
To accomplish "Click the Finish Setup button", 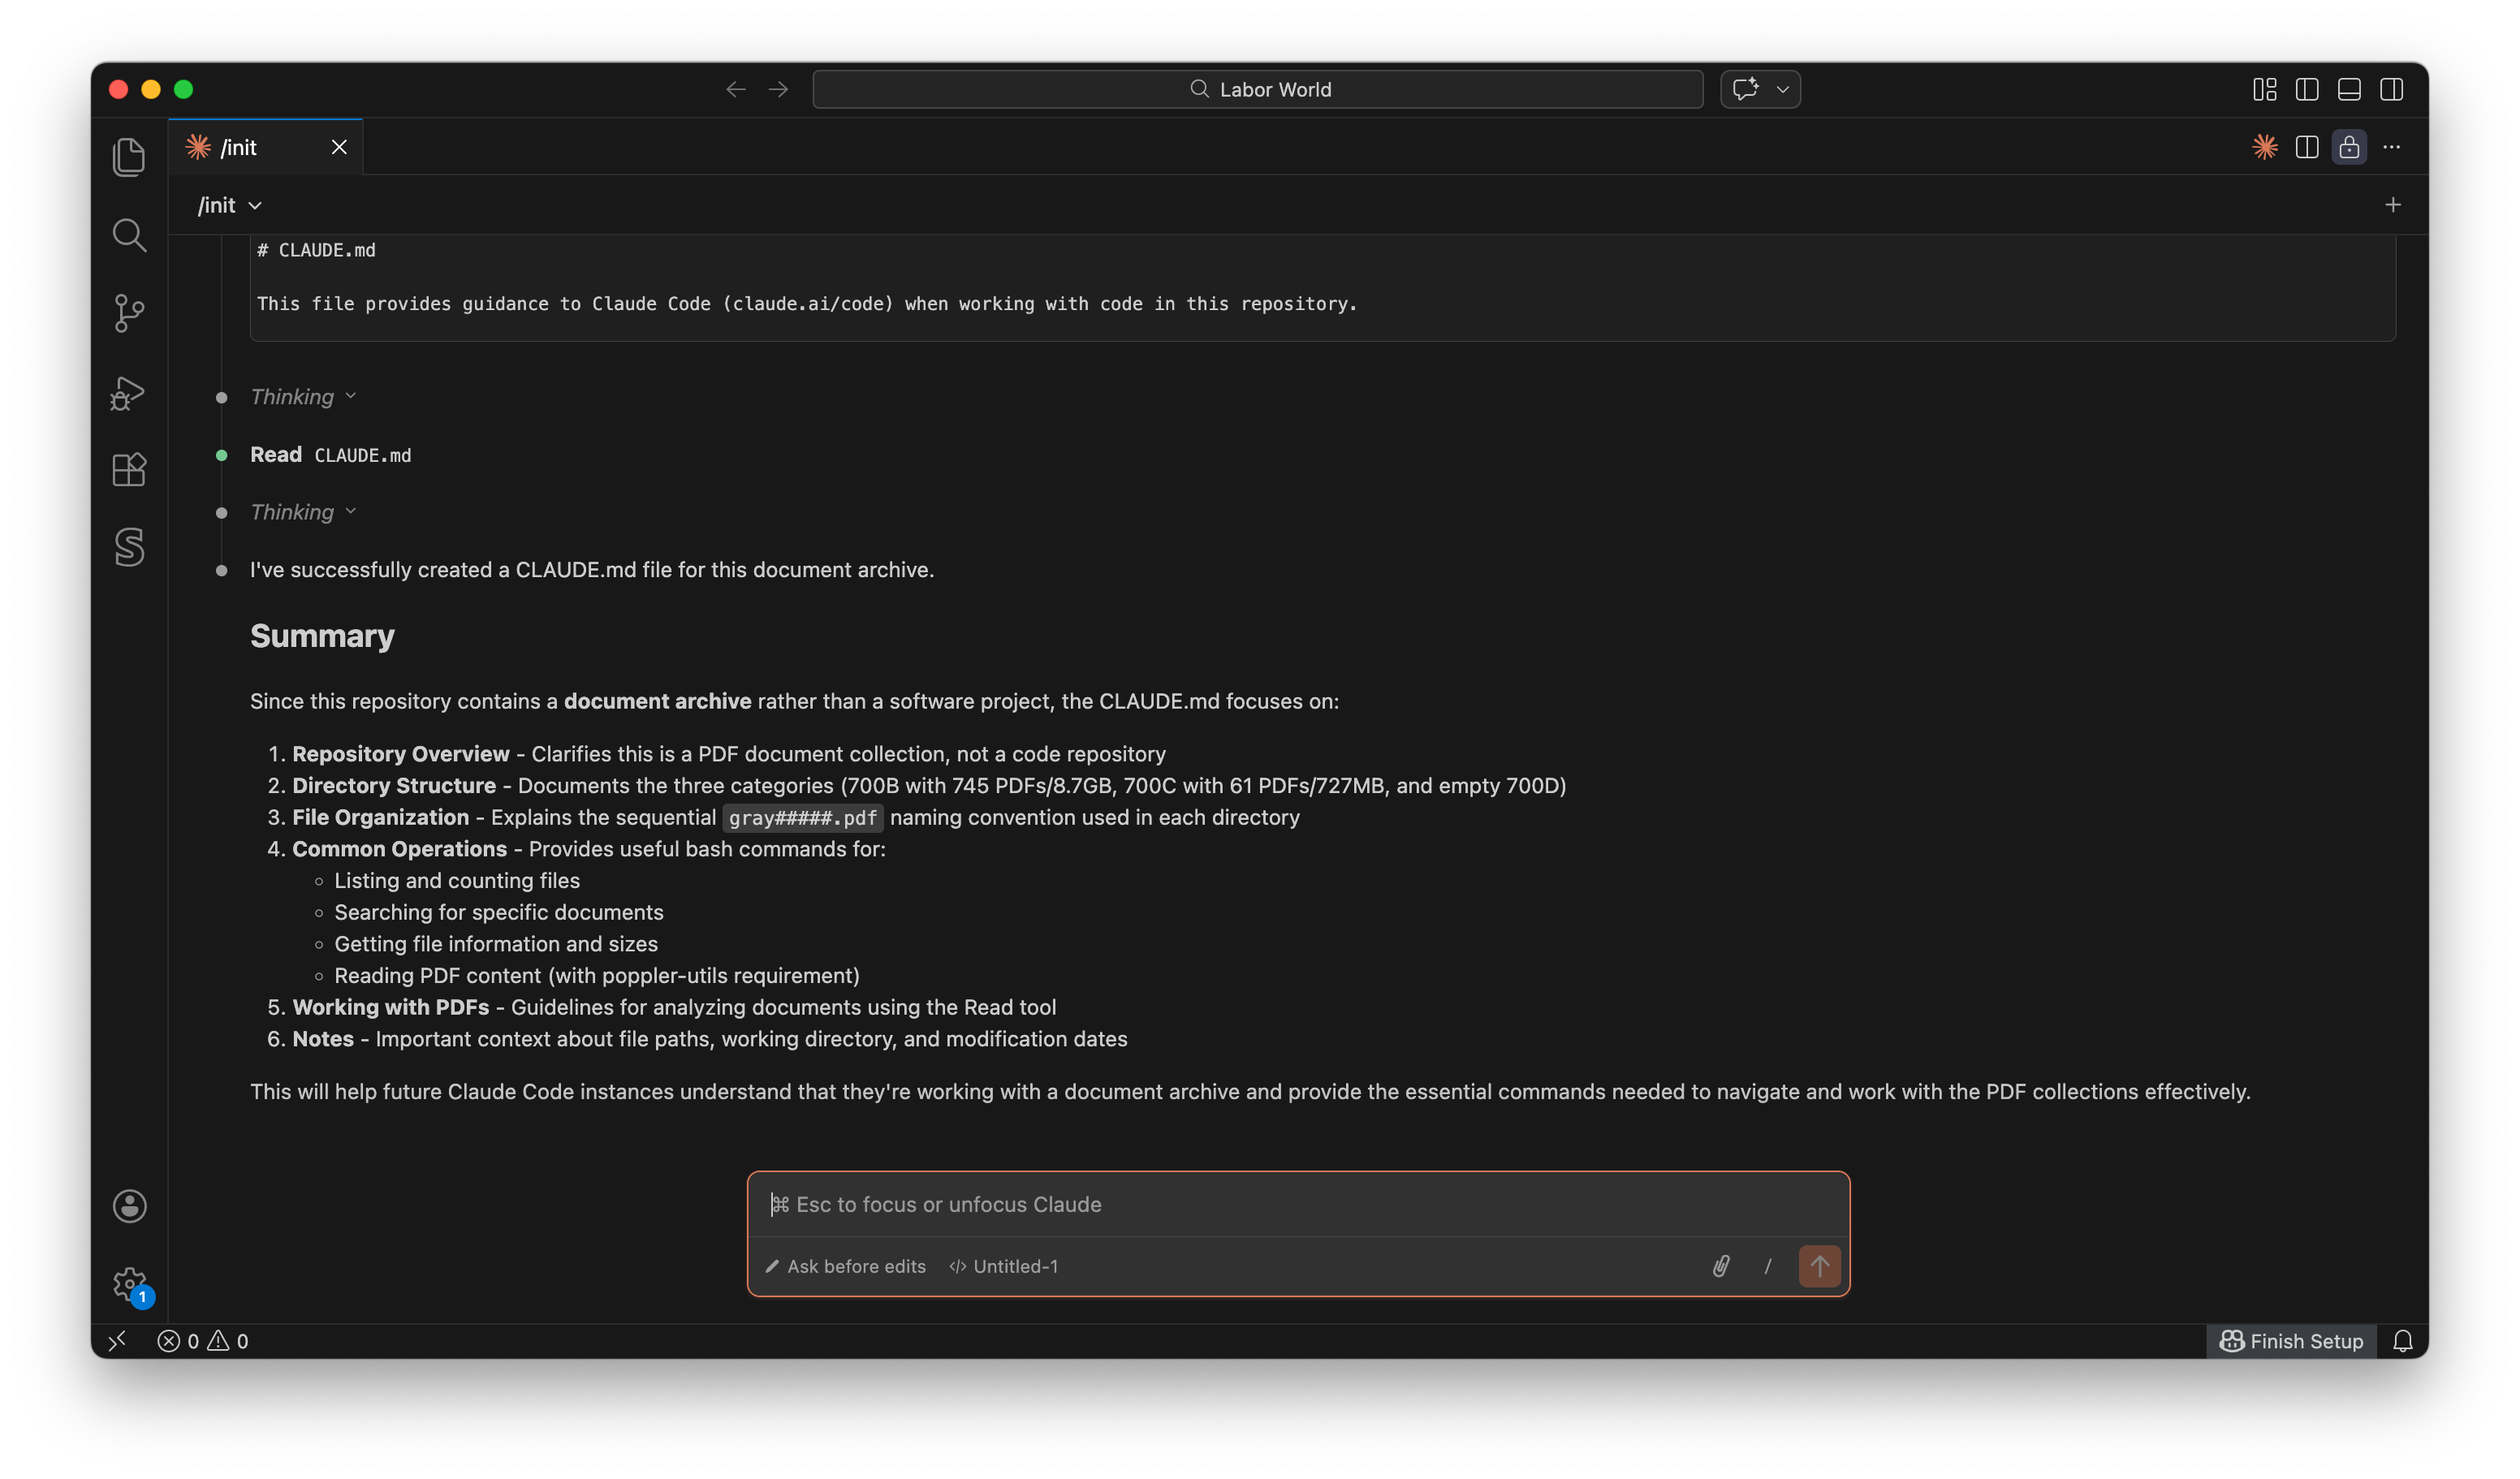I will point(2291,1341).
